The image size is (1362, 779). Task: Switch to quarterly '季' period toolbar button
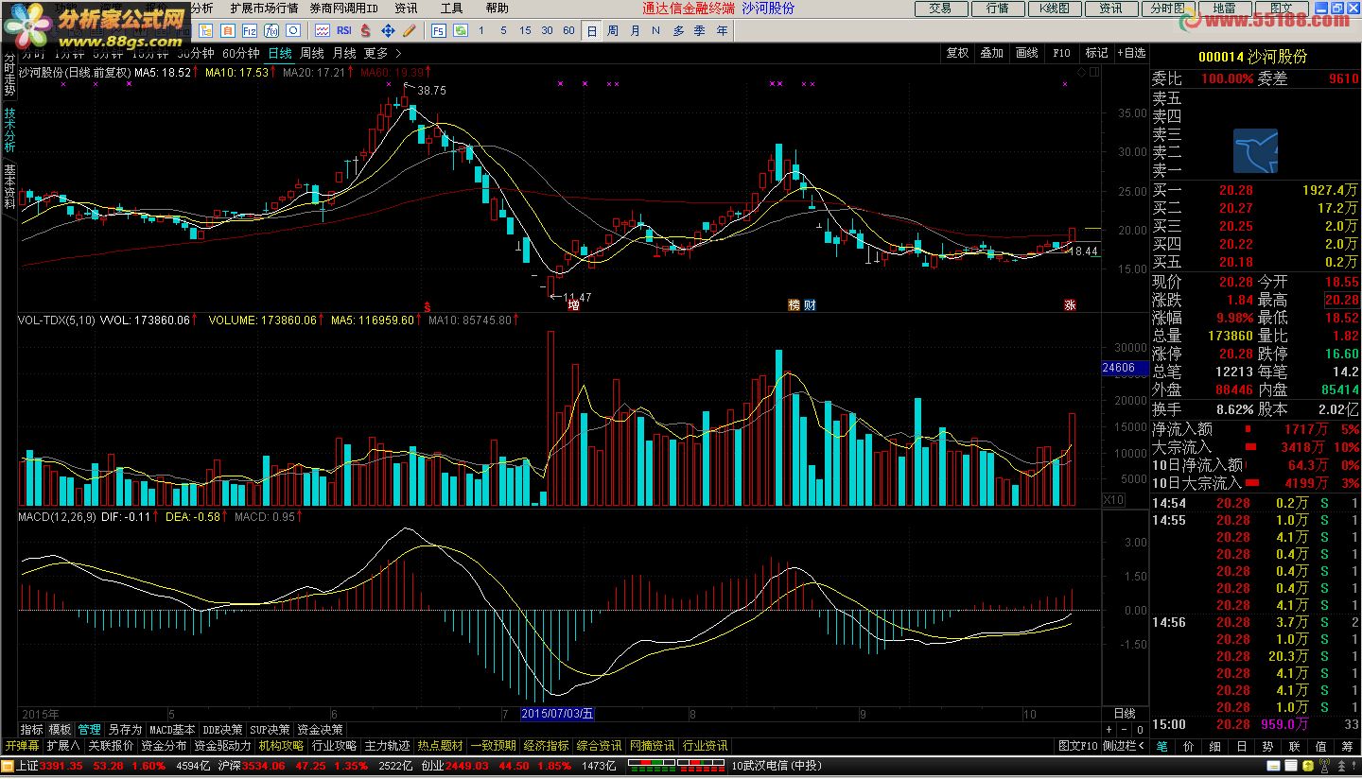(699, 30)
